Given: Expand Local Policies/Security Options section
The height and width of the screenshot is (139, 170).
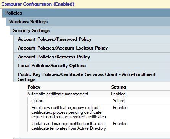Looking at the screenshot, I should [x=92, y=66].
